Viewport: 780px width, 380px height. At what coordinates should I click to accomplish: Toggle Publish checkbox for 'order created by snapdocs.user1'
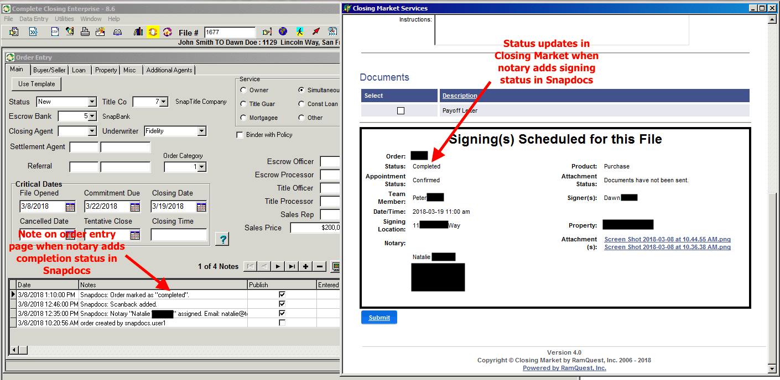coord(282,323)
